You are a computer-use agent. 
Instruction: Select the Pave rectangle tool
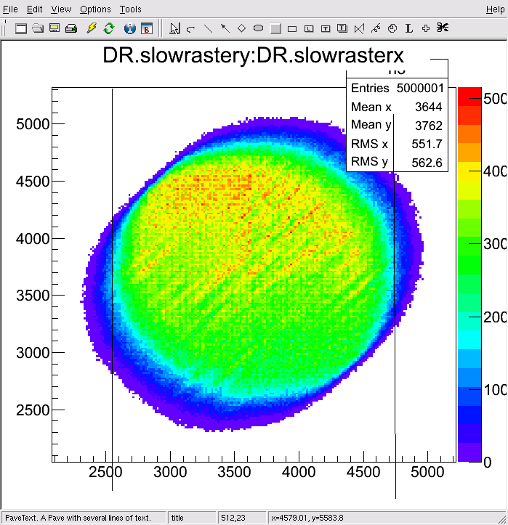(292, 29)
